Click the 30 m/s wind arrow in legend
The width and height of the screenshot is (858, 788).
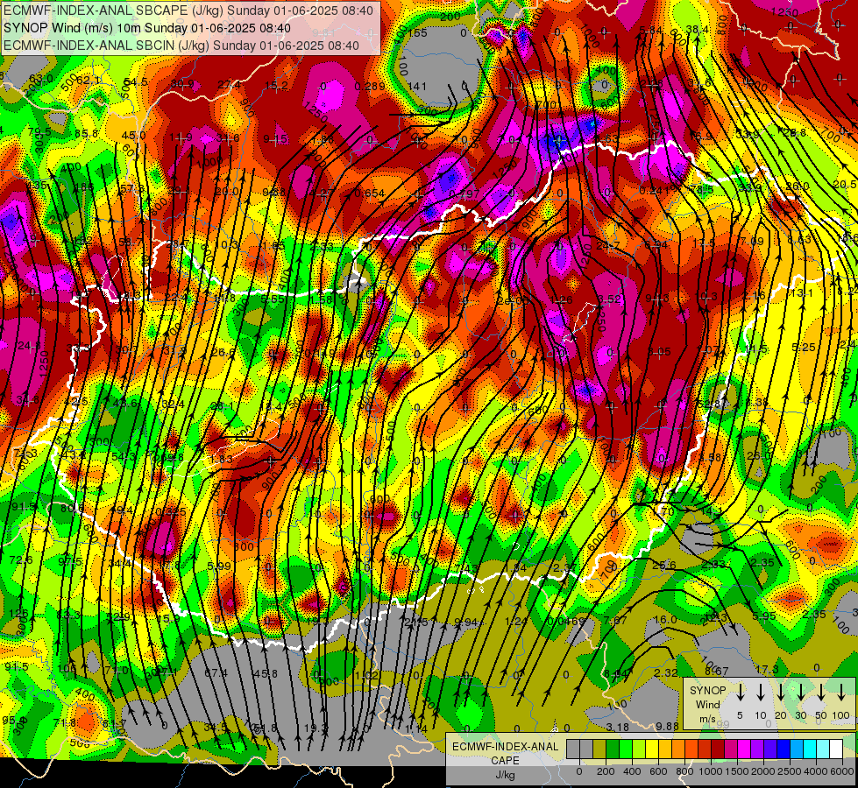pyautogui.click(x=801, y=693)
